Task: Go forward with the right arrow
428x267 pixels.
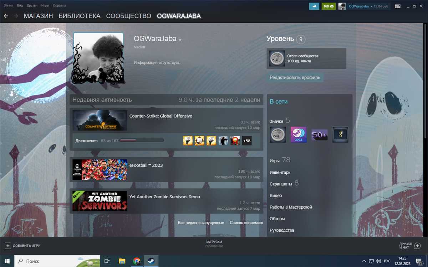Action: click(16, 16)
